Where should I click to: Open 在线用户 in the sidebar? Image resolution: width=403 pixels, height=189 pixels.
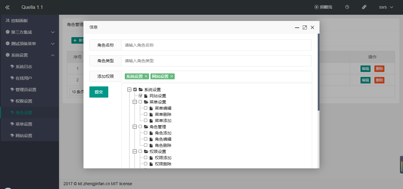[x=30, y=78]
